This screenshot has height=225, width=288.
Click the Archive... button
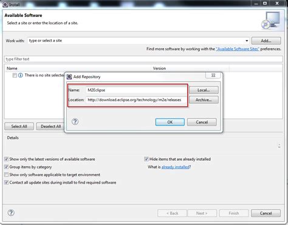(204, 100)
